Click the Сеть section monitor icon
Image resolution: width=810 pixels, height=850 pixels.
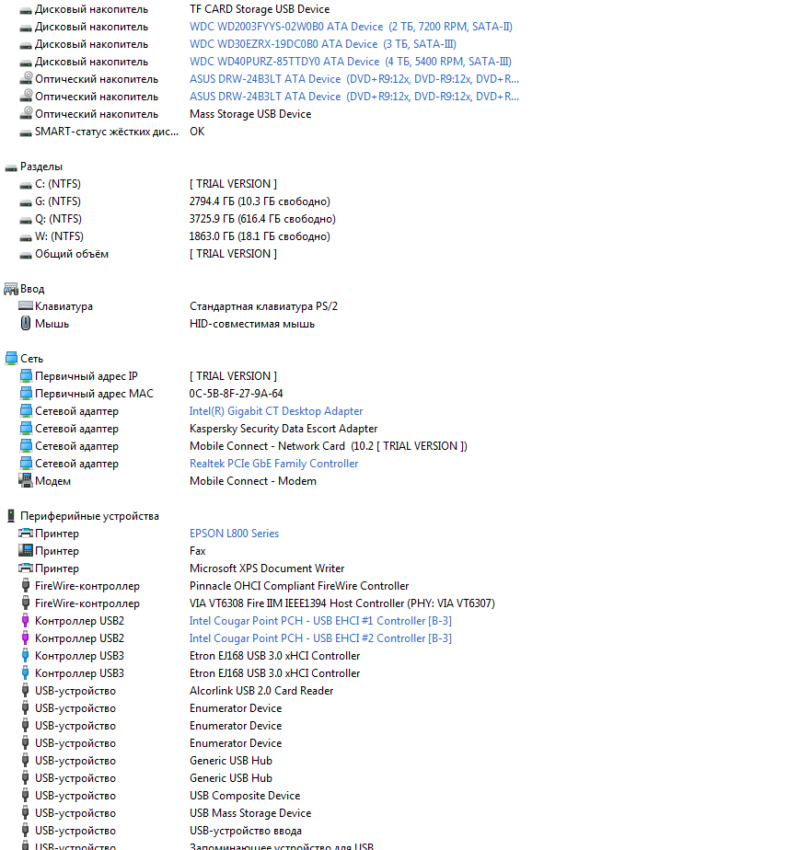click(11, 359)
